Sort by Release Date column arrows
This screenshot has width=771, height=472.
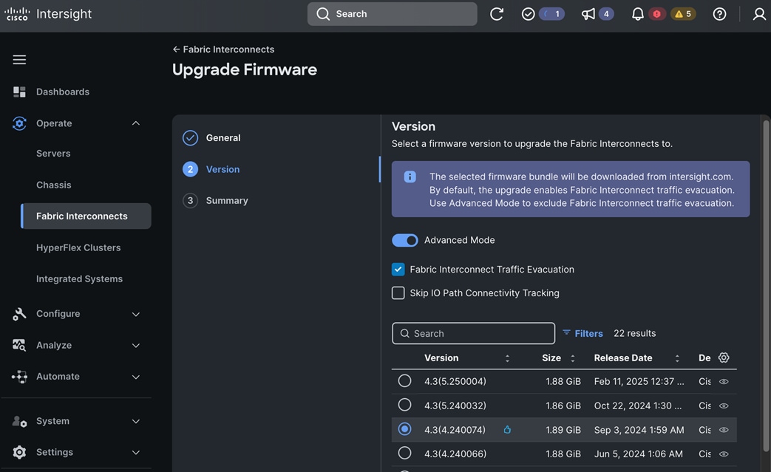[x=677, y=358]
